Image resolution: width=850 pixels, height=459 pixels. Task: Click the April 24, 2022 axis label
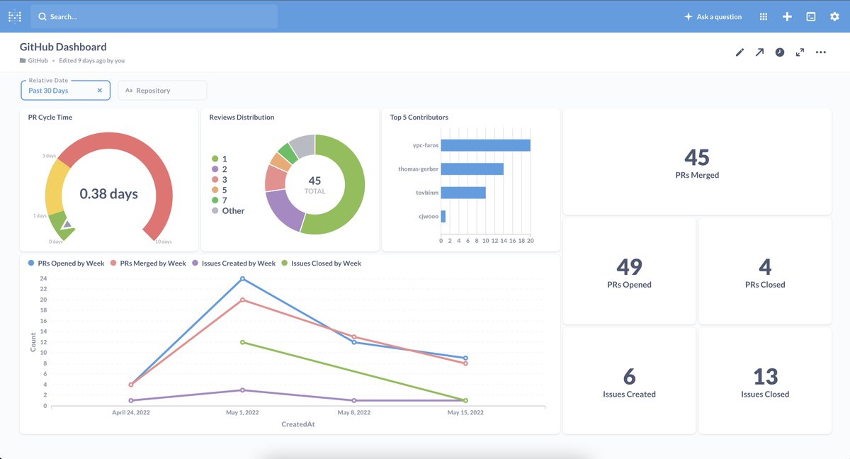[x=131, y=412]
